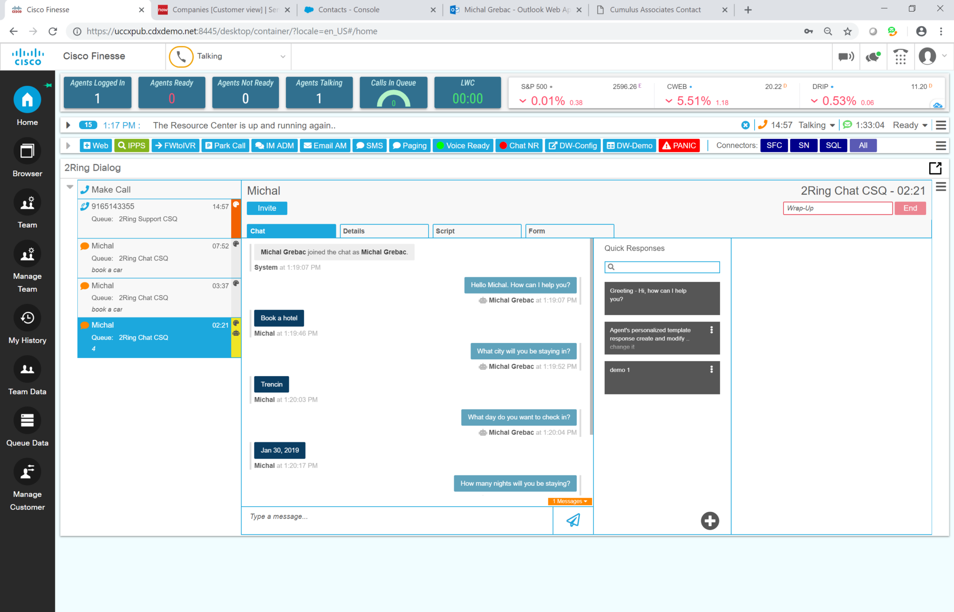The height and width of the screenshot is (612, 954).
Task: End the 2Ring Chat session
Action: coord(910,208)
